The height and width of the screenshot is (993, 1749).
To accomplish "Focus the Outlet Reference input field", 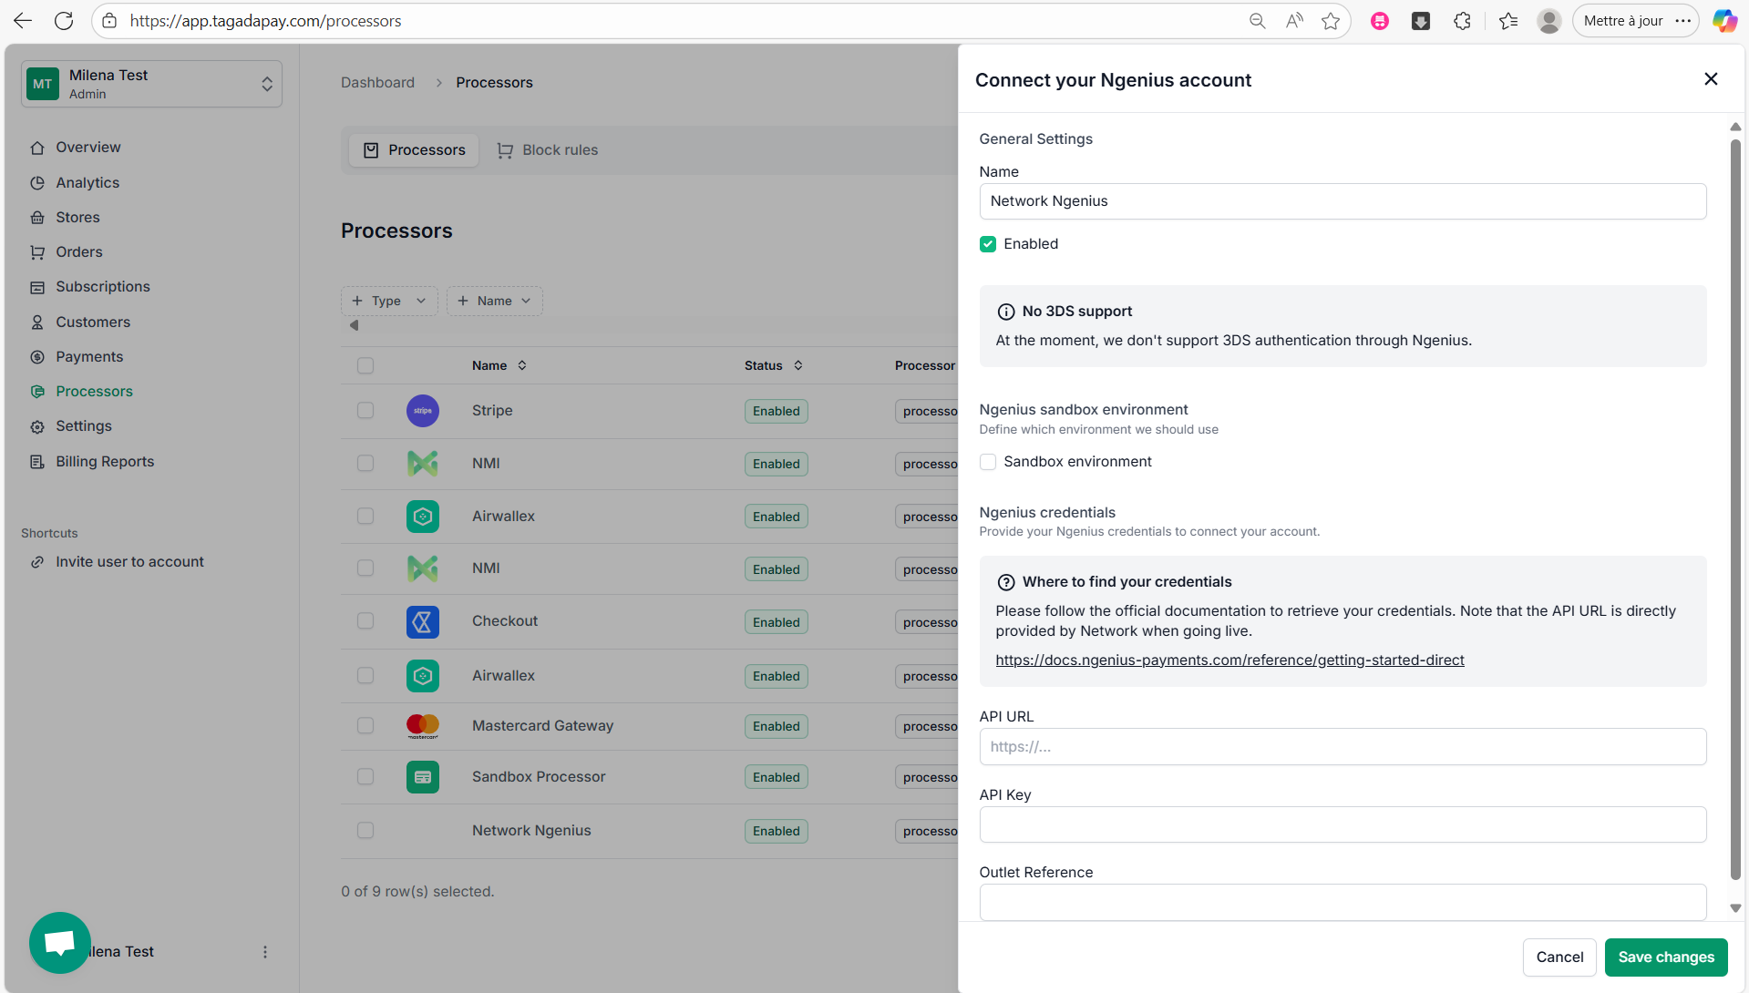I will 1343,902.
